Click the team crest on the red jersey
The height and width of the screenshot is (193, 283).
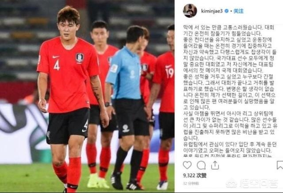pos(80,58)
